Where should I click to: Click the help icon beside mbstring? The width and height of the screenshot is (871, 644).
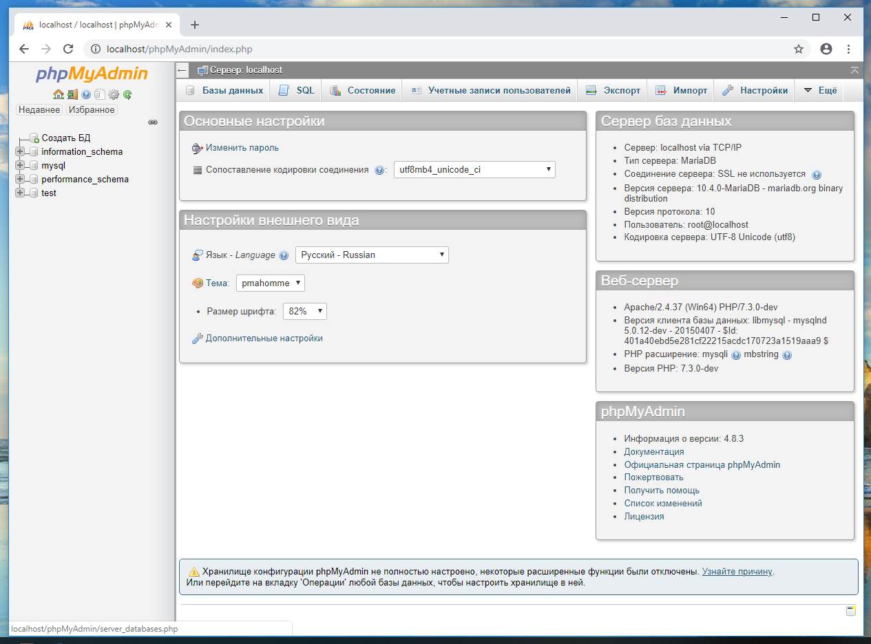pos(787,355)
